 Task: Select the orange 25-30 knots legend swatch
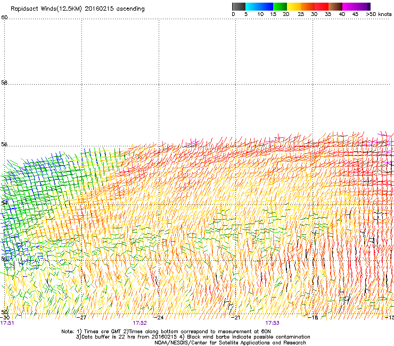308,6
